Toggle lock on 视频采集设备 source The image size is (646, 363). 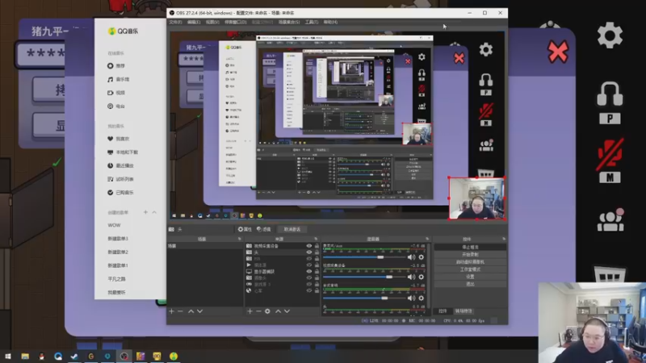pyautogui.click(x=317, y=246)
